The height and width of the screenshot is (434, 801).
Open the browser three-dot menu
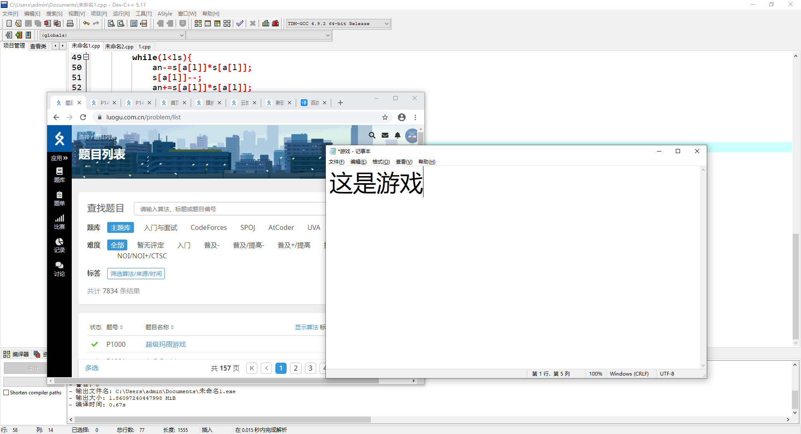coord(415,117)
